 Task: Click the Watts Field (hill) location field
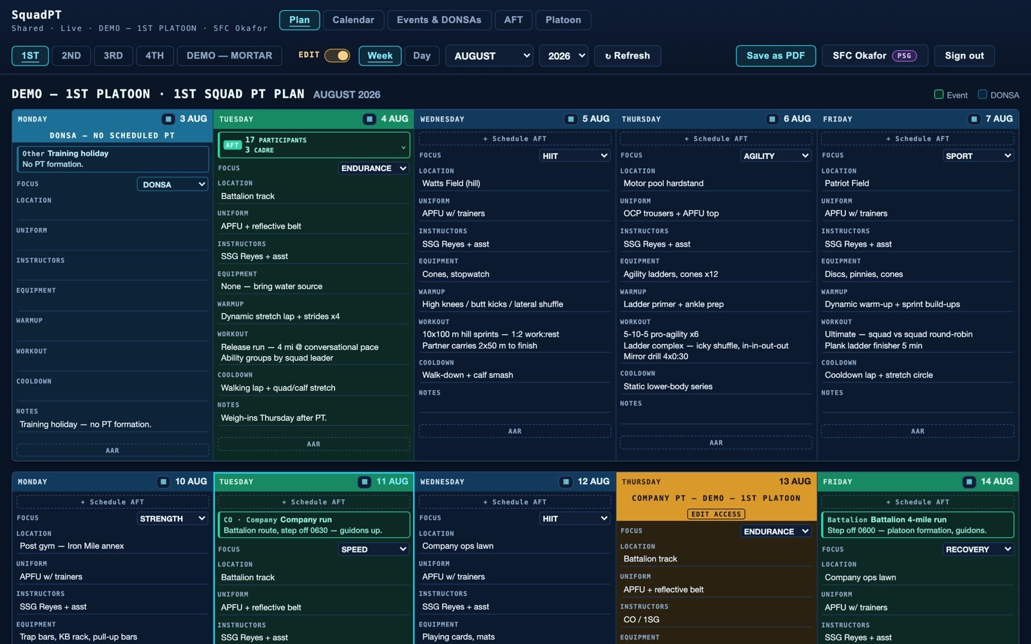pyautogui.click(x=515, y=184)
